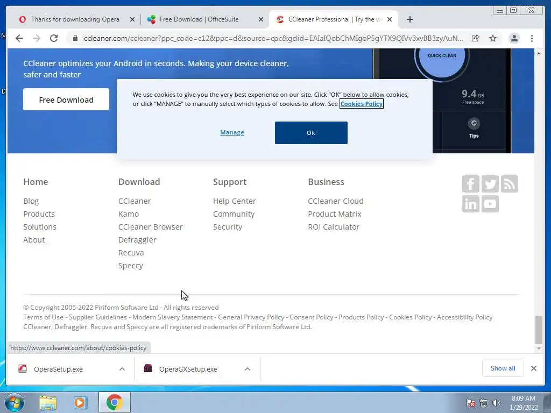551x413 pixels.
Task: Open CCleaner under the Download column
Action: click(135, 201)
